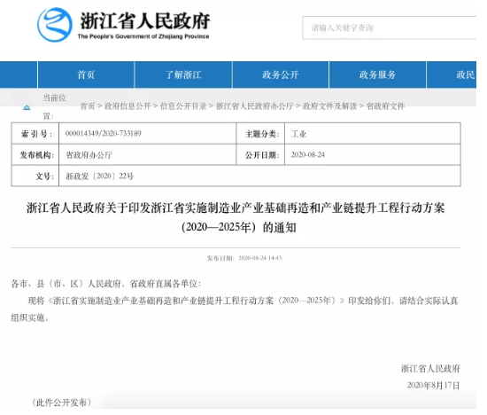Viewport: 487px width, 415px height.
Task: Open 浙江省人民政府办公厅 breadcrumb link
Action: pyautogui.click(x=255, y=106)
